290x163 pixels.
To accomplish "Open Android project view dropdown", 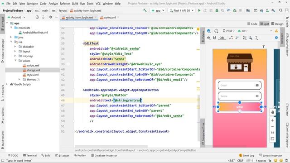I will click(x=16, y=17).
